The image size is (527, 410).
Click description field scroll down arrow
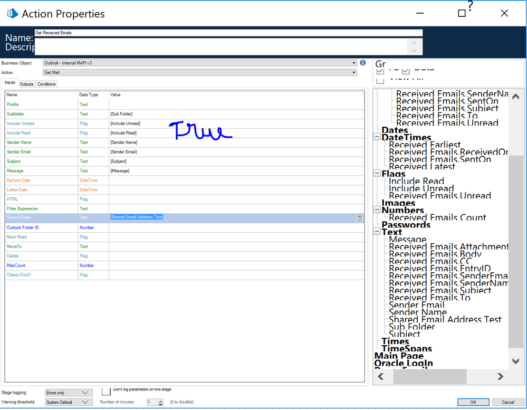pos(415,51)
